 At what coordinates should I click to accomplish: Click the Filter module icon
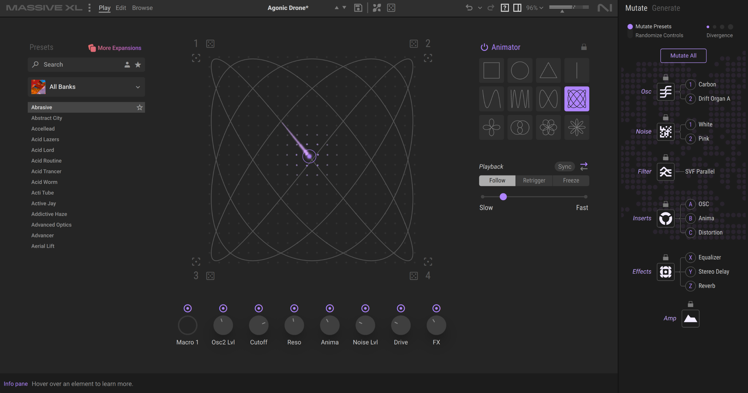pyautogui.click(x=666, y=172)
